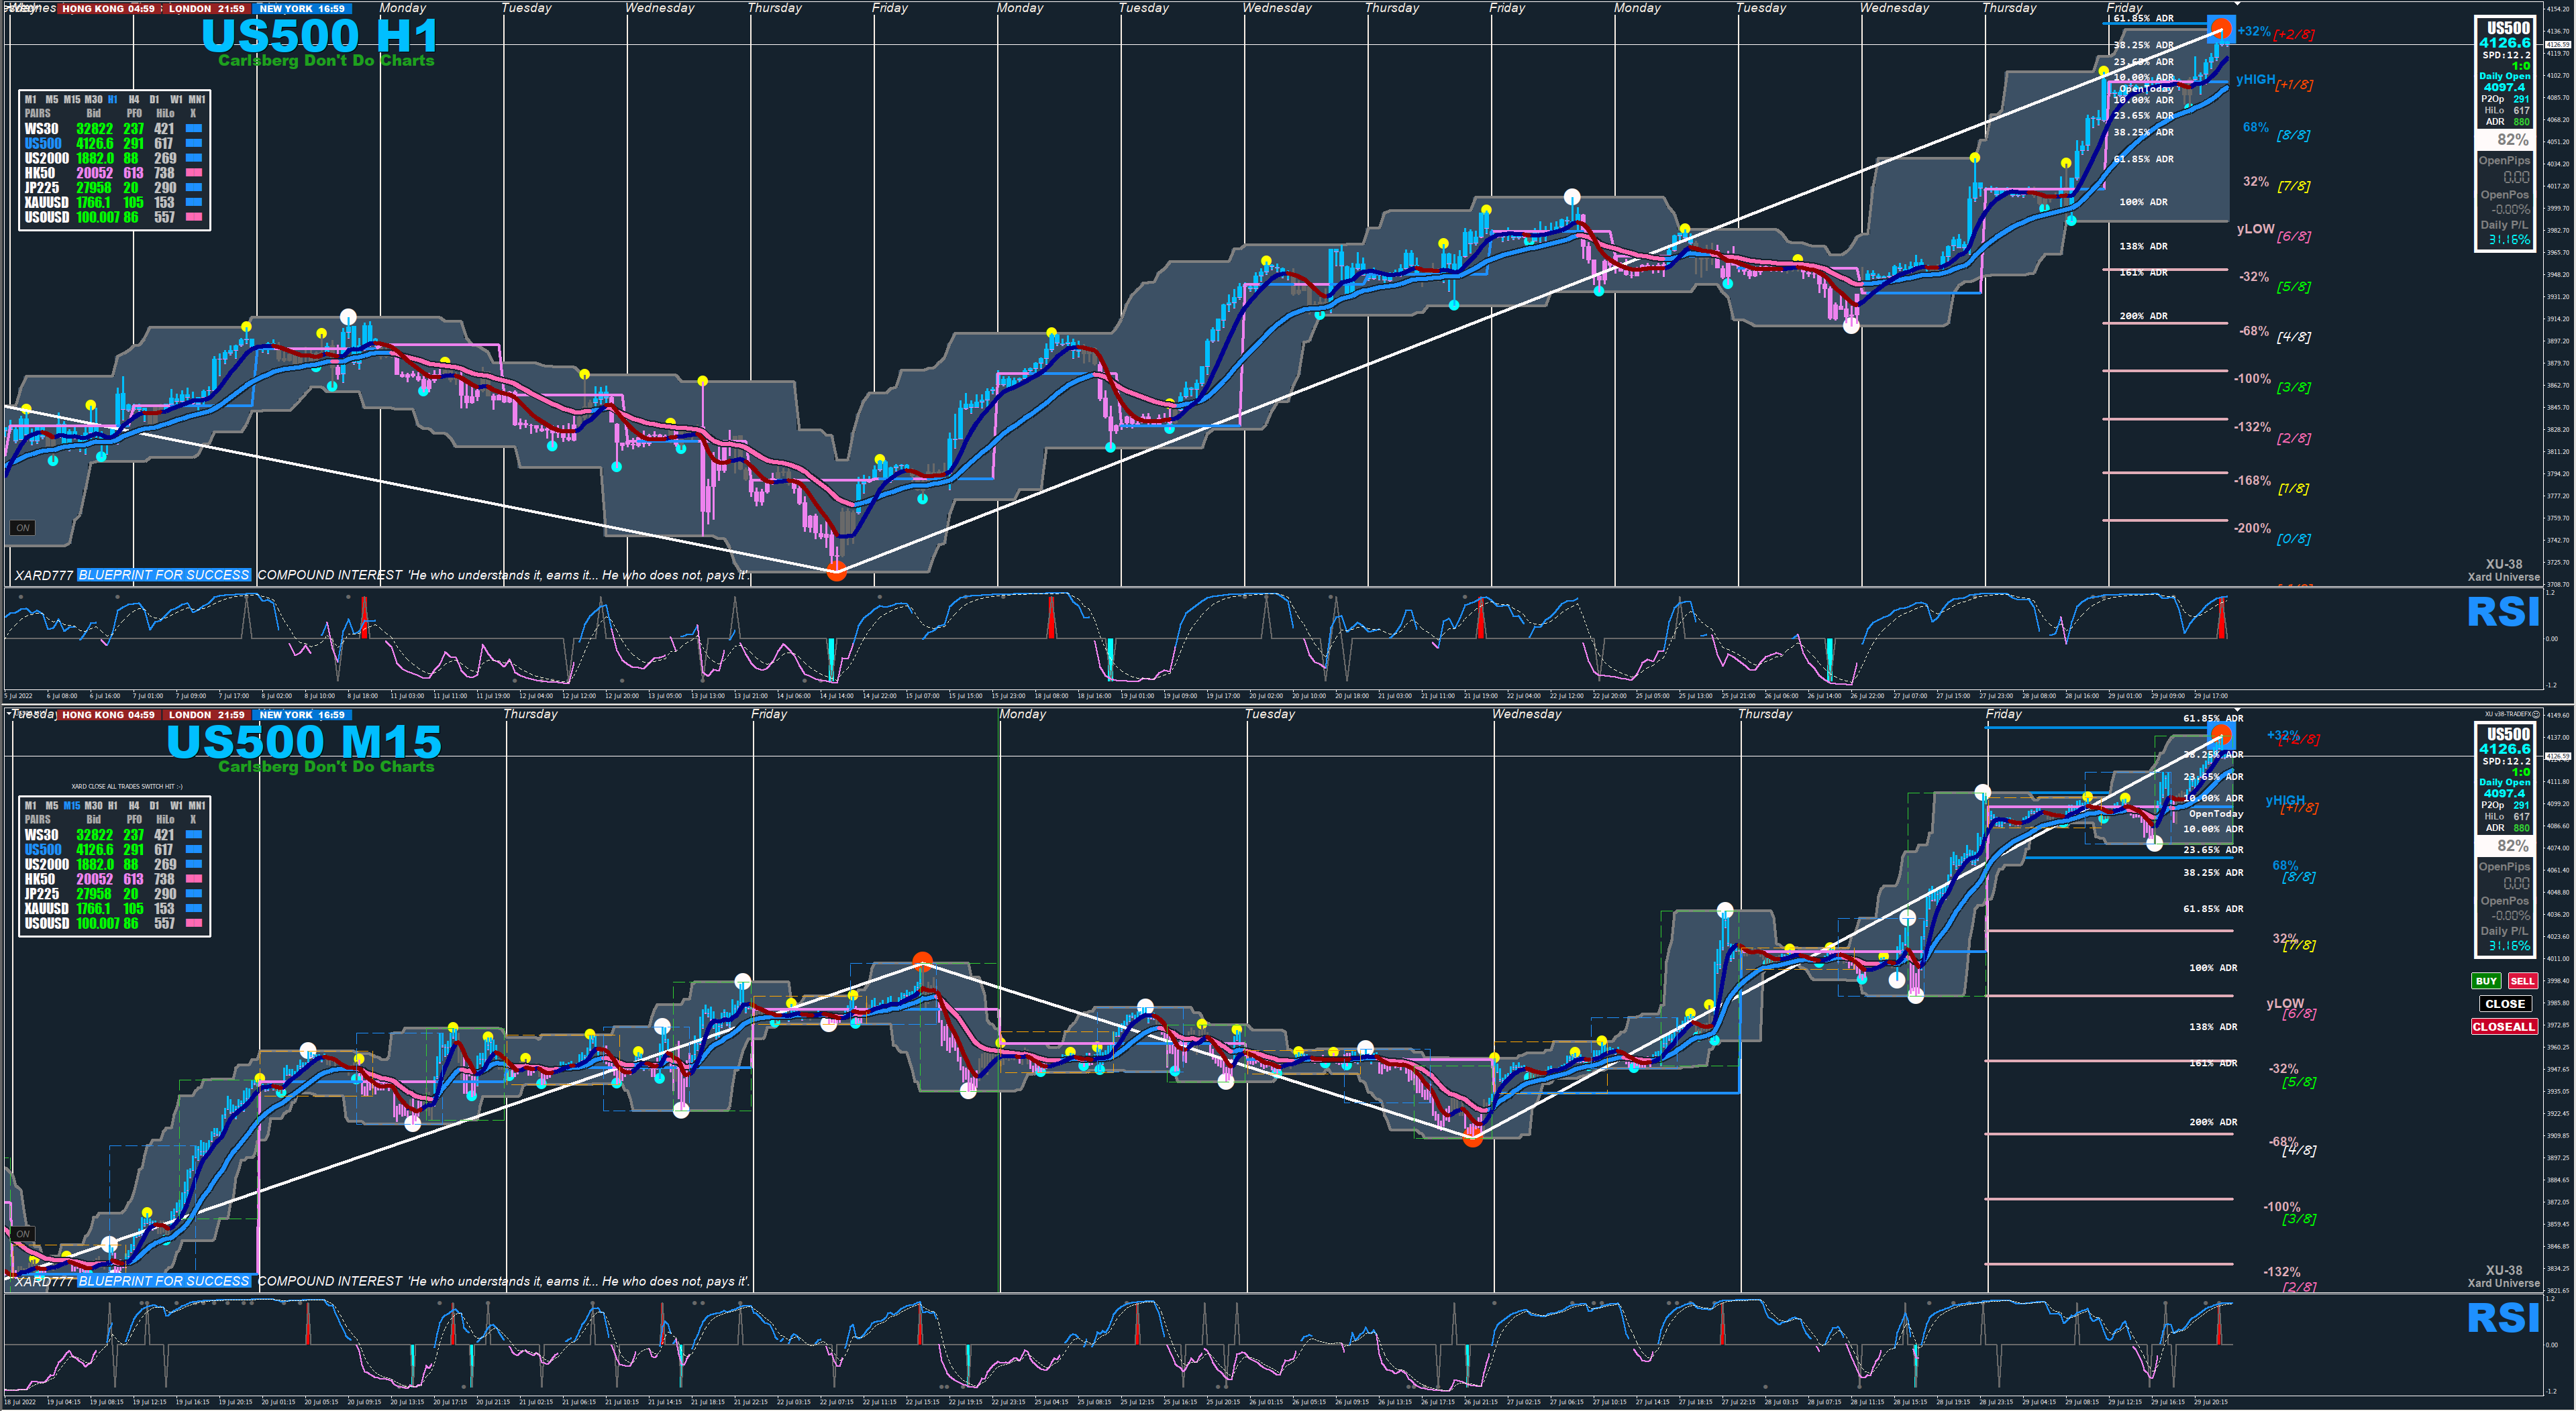Switch to H4 timeframe in M15 chart panel

[133, 805]
